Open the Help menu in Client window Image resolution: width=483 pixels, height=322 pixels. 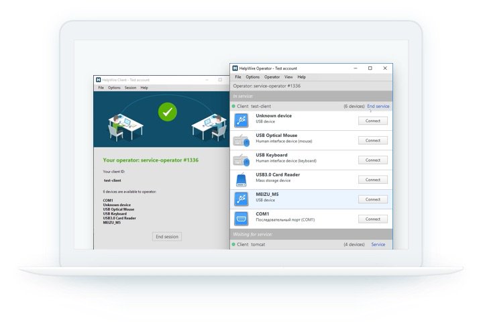click(x=144, y=88)
